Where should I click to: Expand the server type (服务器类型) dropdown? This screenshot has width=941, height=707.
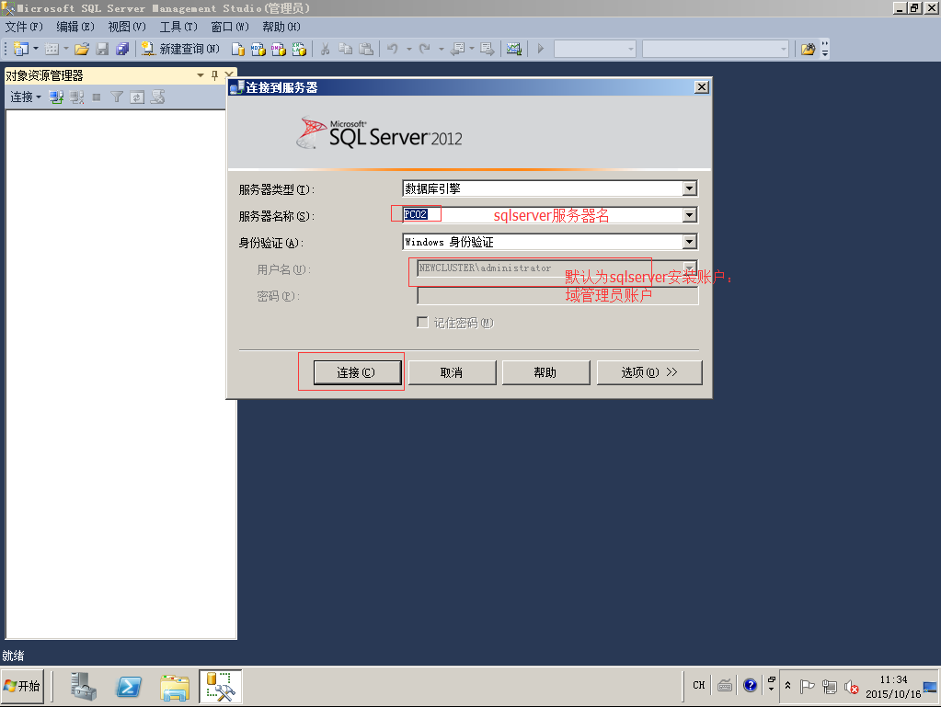click(x=689, y=188)
